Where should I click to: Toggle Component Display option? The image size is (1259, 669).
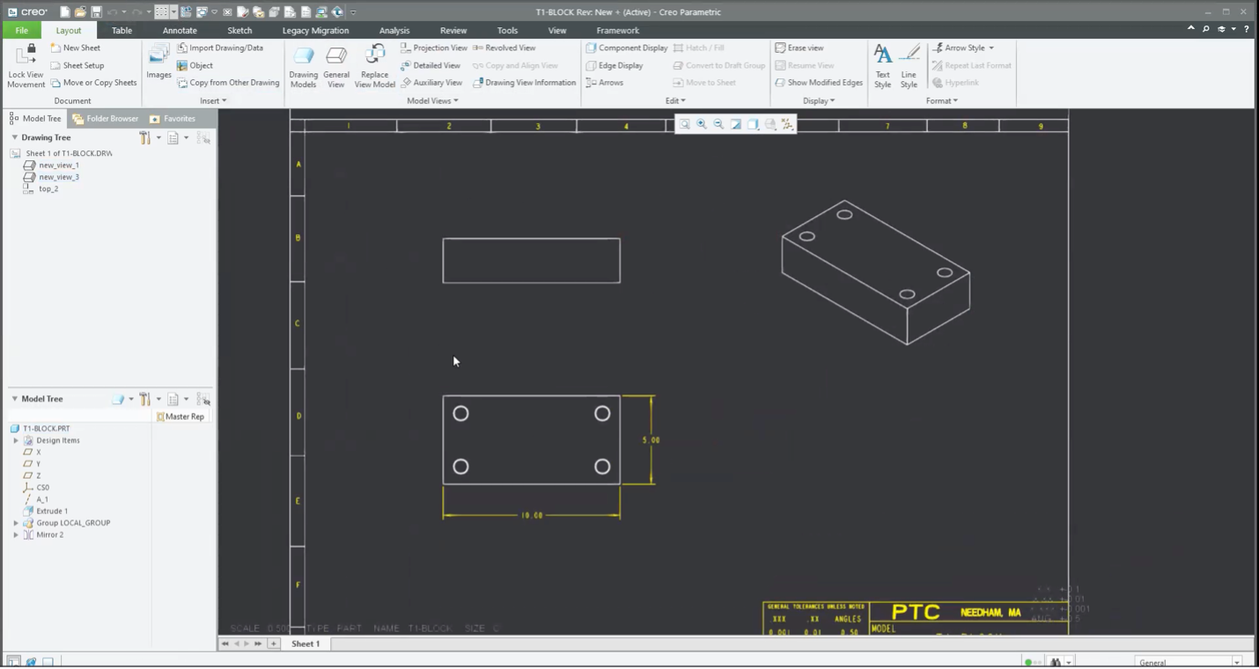coord(626,48)
